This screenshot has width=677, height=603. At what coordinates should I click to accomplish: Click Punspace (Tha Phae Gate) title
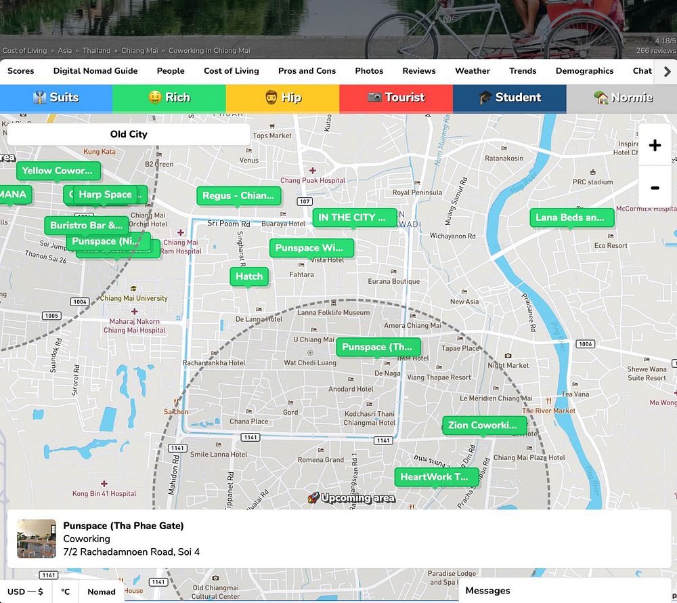[x=123, y=526]
